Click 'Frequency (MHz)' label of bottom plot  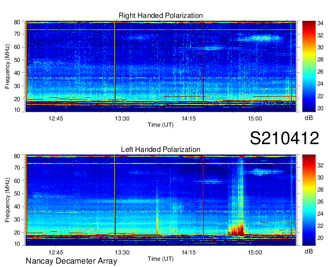pyautogui.click(x=7, y=200)
